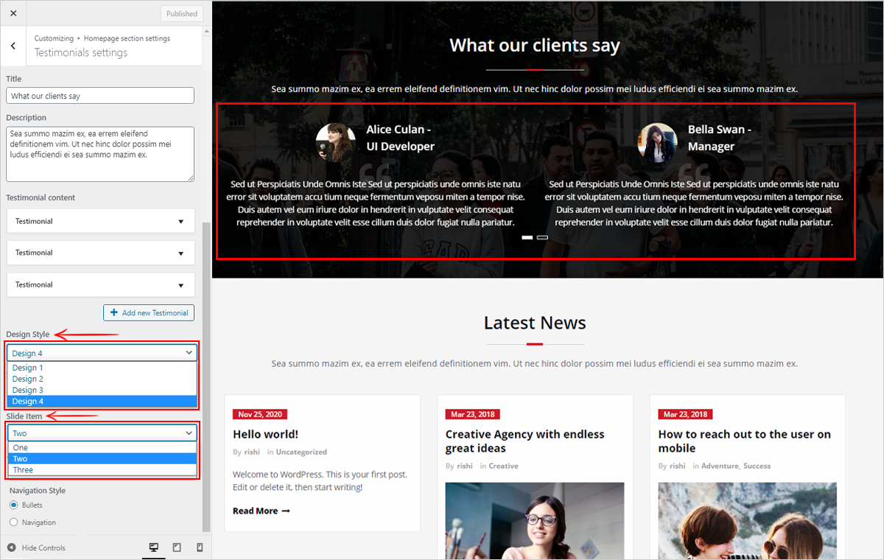884x560 pixels.
Task: Click Bella Swan's avatar photo
Action: tap(657, 142)
